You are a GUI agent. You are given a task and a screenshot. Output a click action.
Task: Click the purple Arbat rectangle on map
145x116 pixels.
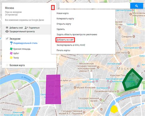[53, 89]
